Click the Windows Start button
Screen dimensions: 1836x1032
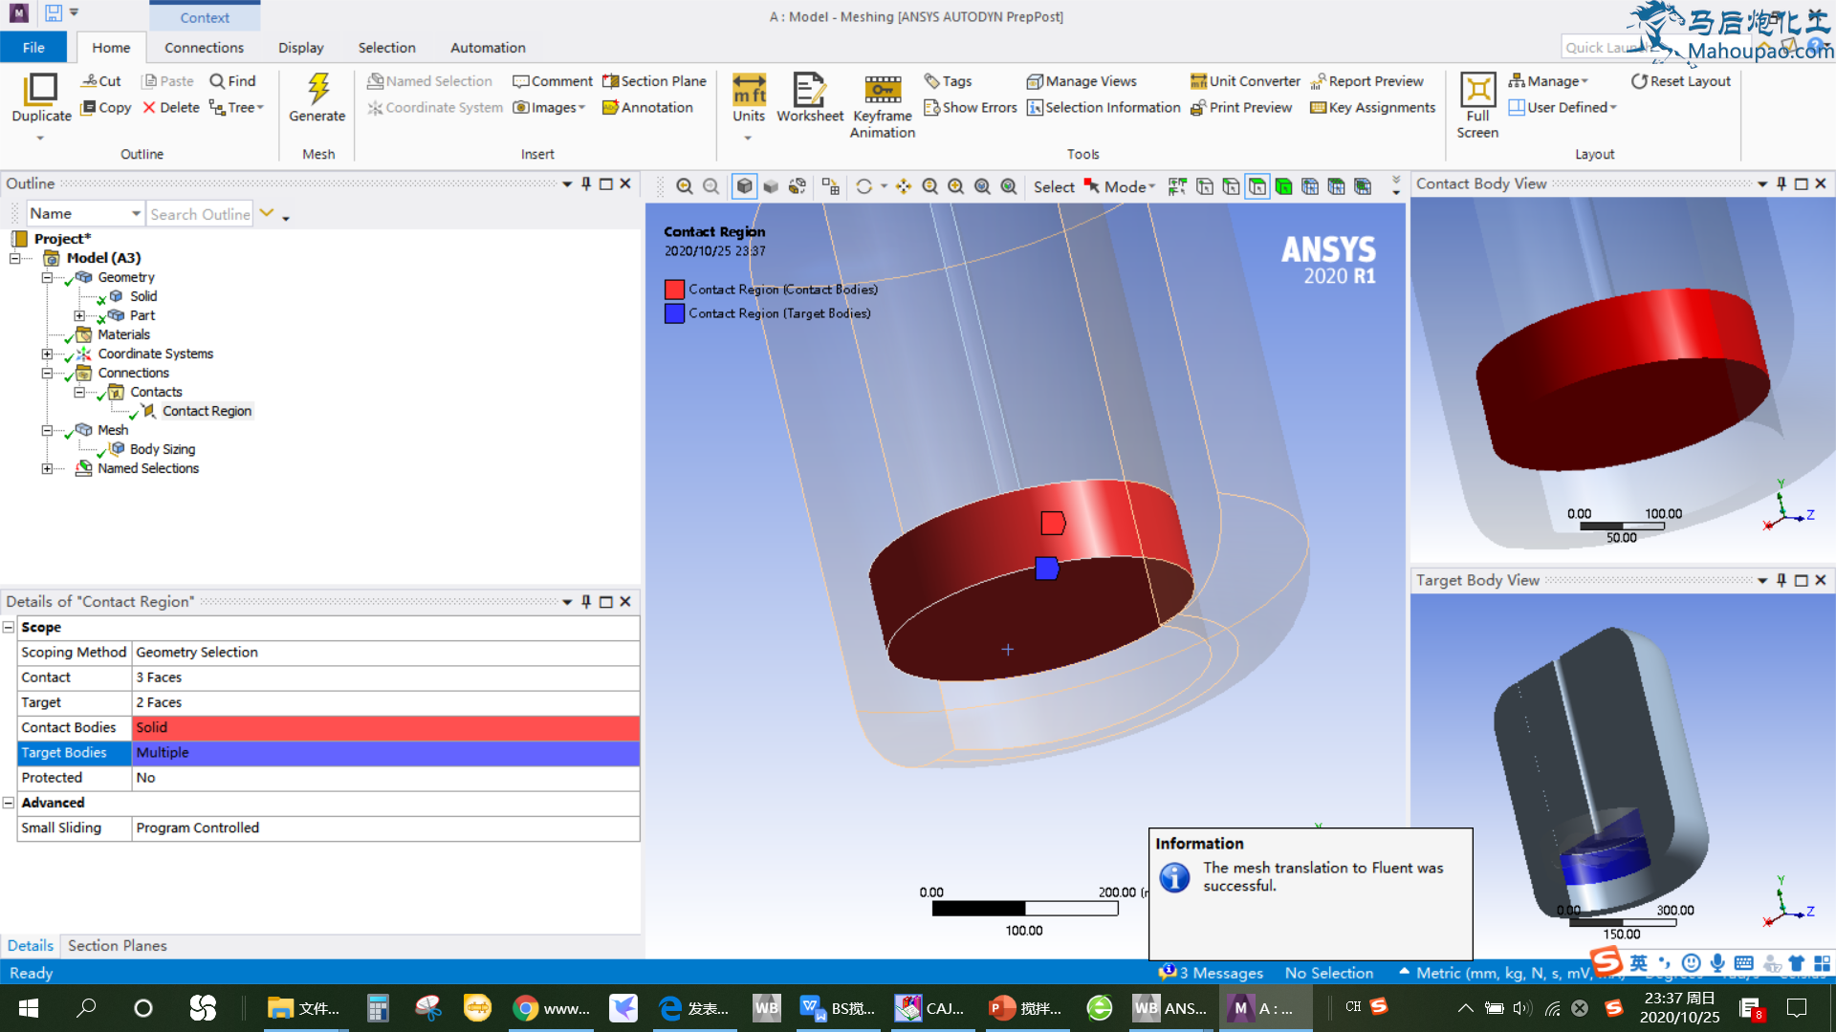click(29, 1008)
